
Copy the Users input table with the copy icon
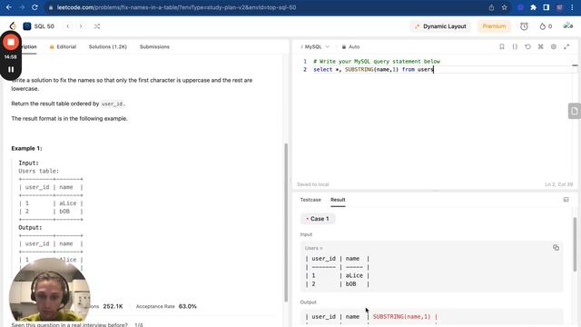(x=556, y=247)
